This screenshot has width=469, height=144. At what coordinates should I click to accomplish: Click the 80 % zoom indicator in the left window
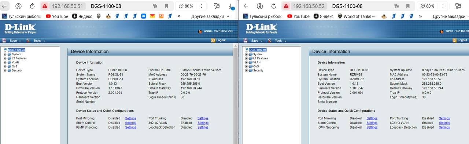(x=186, y=6)
